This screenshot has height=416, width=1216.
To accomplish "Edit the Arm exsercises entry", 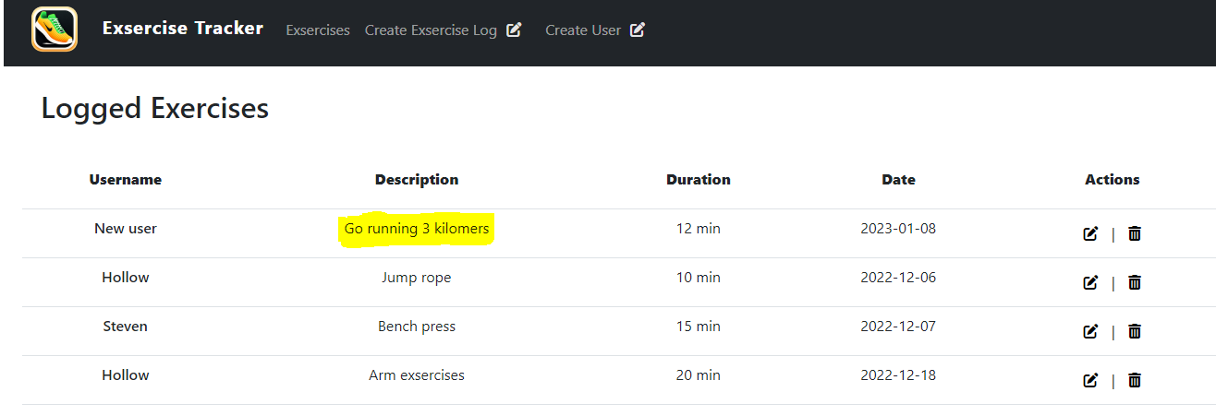I will click(1090, 380).
